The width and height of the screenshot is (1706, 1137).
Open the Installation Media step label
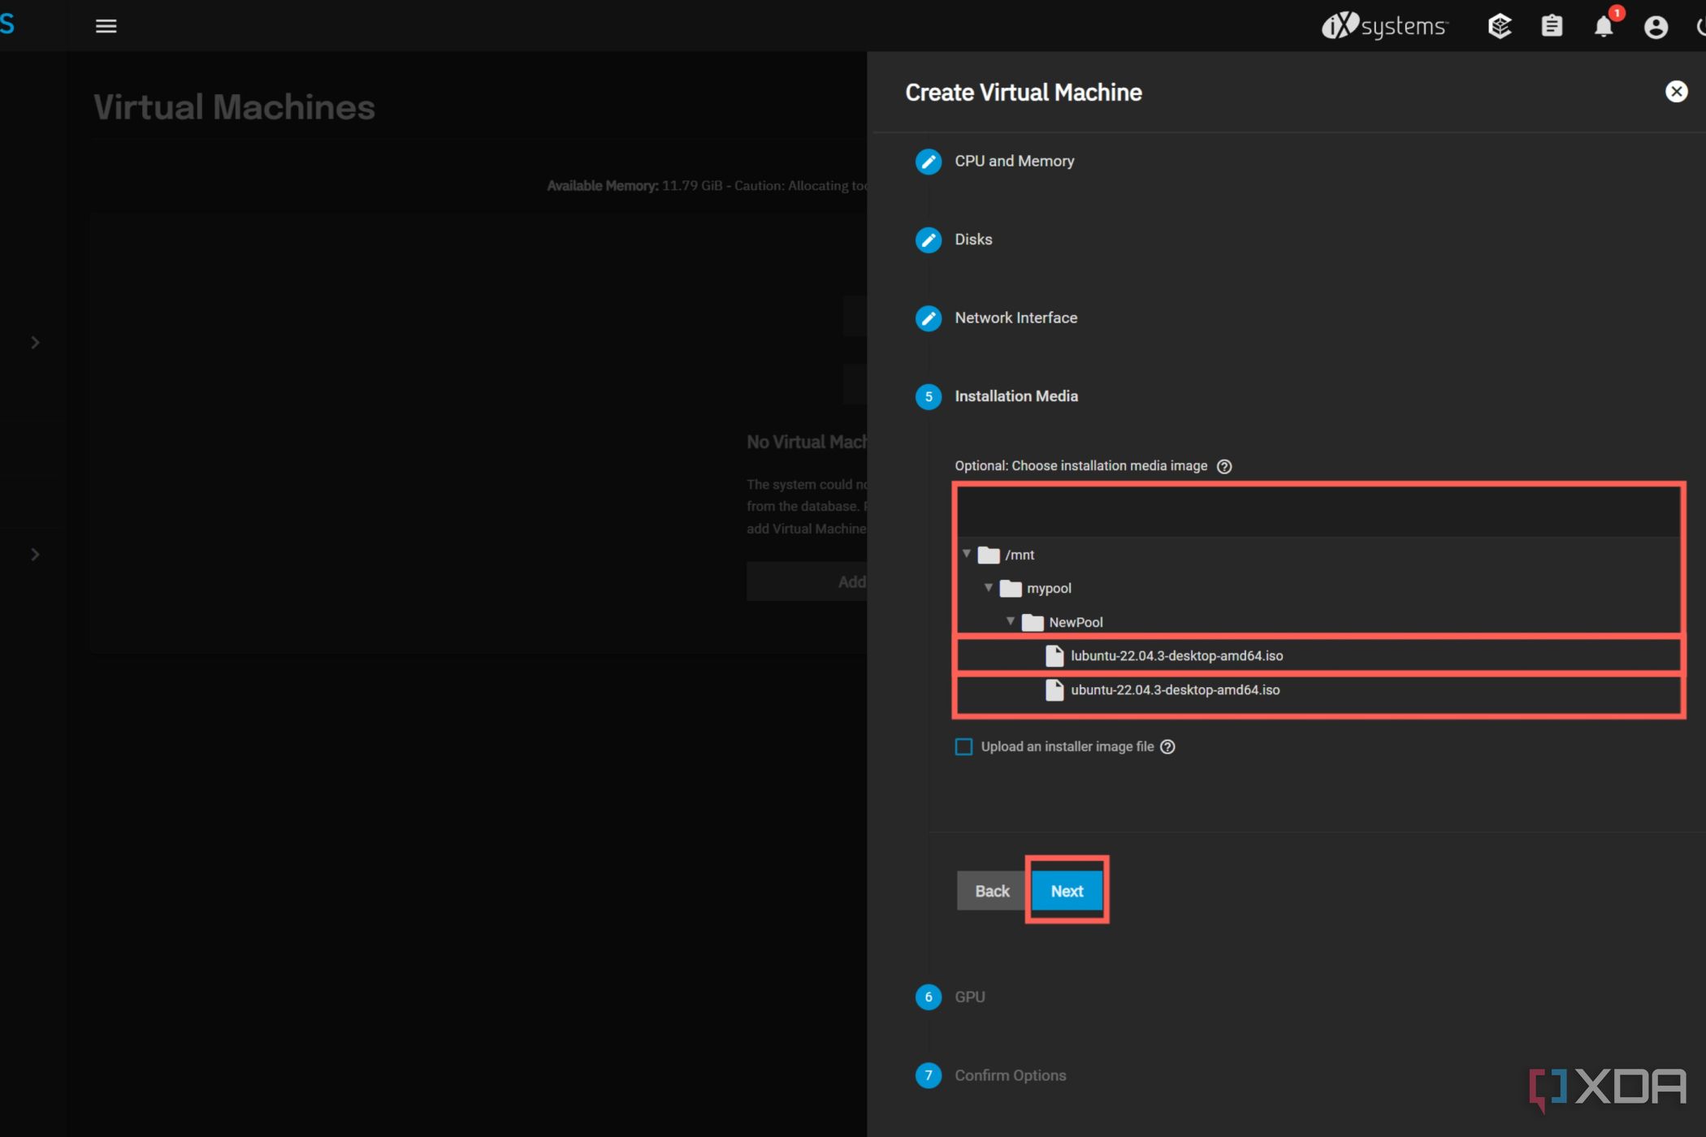pos(1016,396)
